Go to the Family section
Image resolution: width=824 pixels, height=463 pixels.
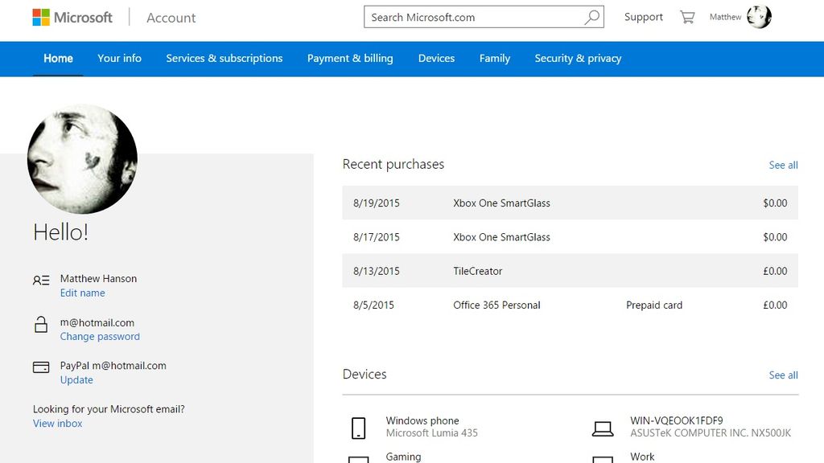(494, 58)
